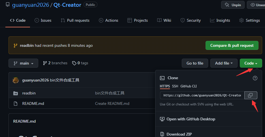
Task: Open the Insights tab
Action: coord(220,20)
